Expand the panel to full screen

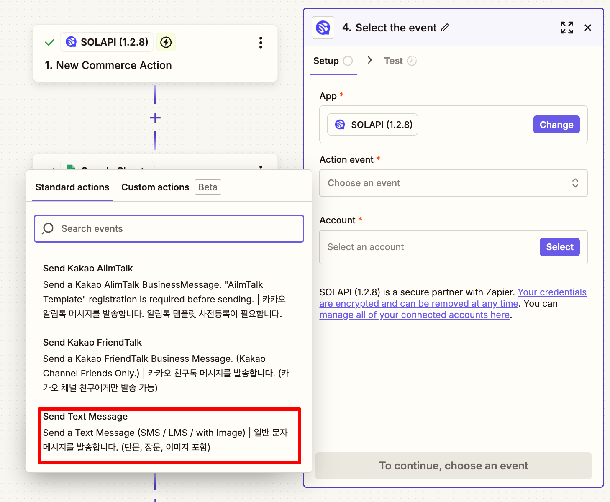(567, 28)
